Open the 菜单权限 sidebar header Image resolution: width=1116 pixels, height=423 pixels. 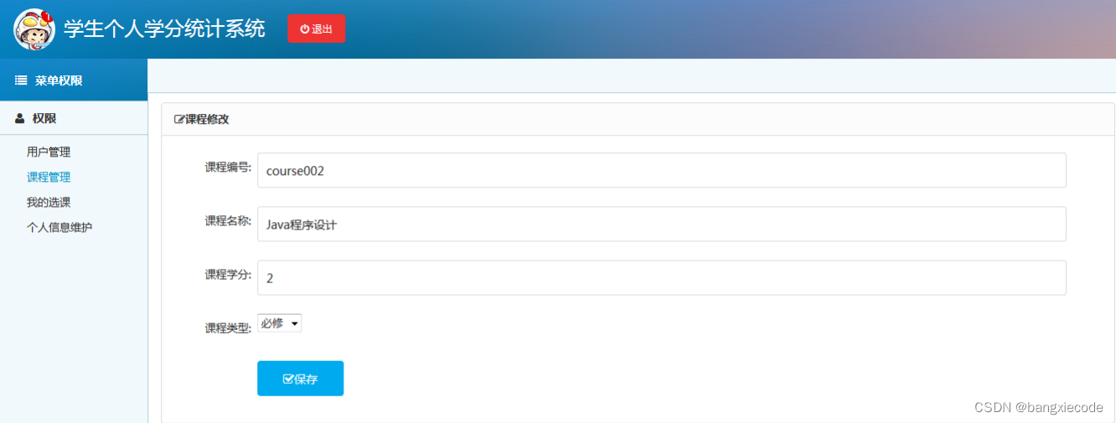pos(74,80)
